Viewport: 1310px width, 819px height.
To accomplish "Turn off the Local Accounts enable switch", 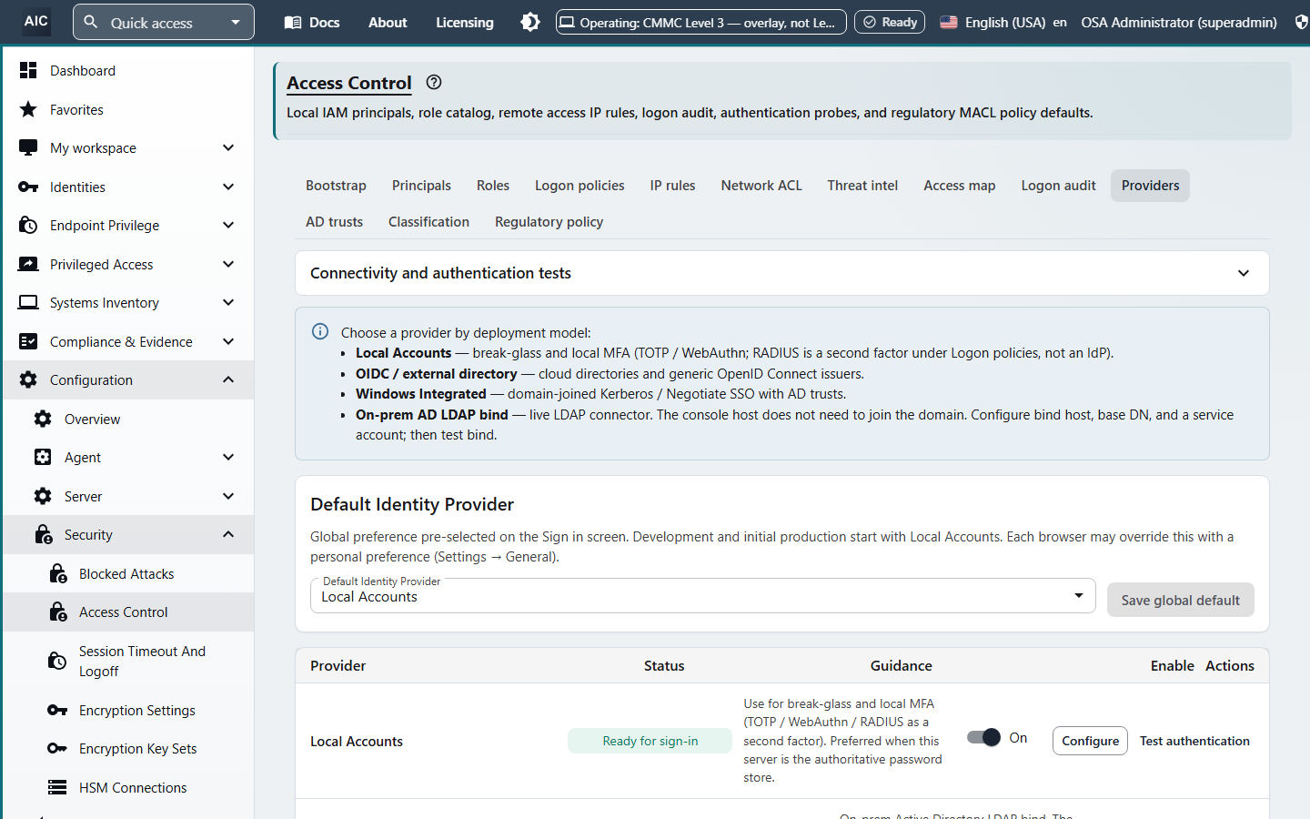I will pos(983,737).
